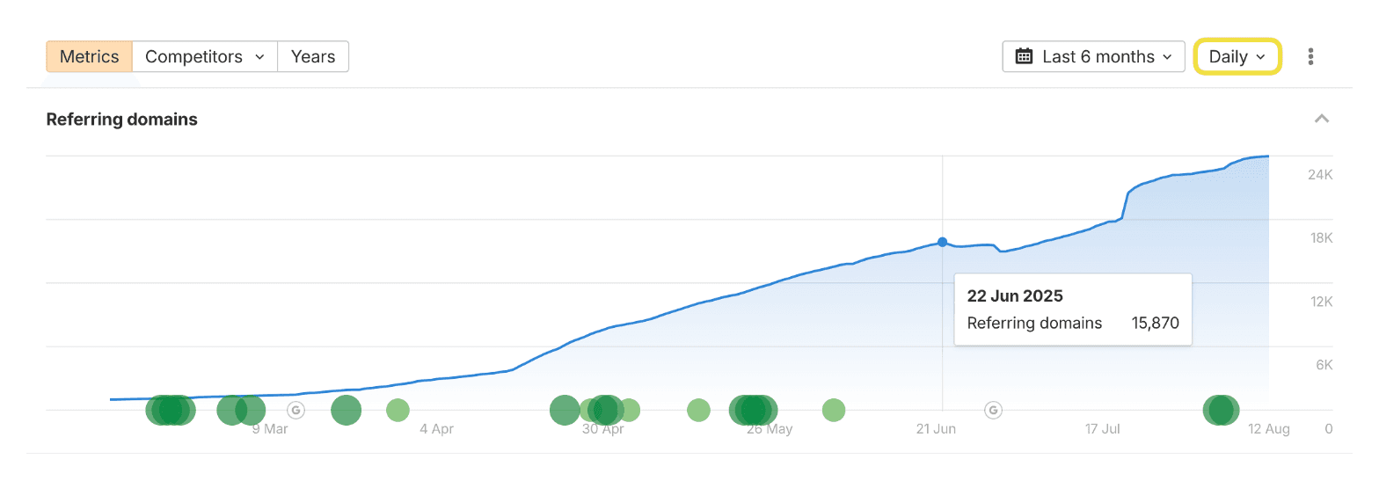The width and height of the screenshot is (1379, 481).
Task: Click the 30 Apr axis label
Action: point(602,429)
